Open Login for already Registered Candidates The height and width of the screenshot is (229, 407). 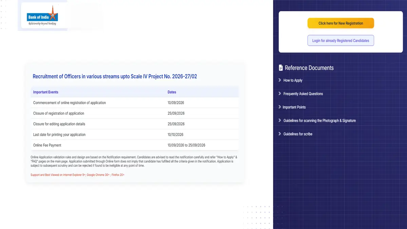341,40
